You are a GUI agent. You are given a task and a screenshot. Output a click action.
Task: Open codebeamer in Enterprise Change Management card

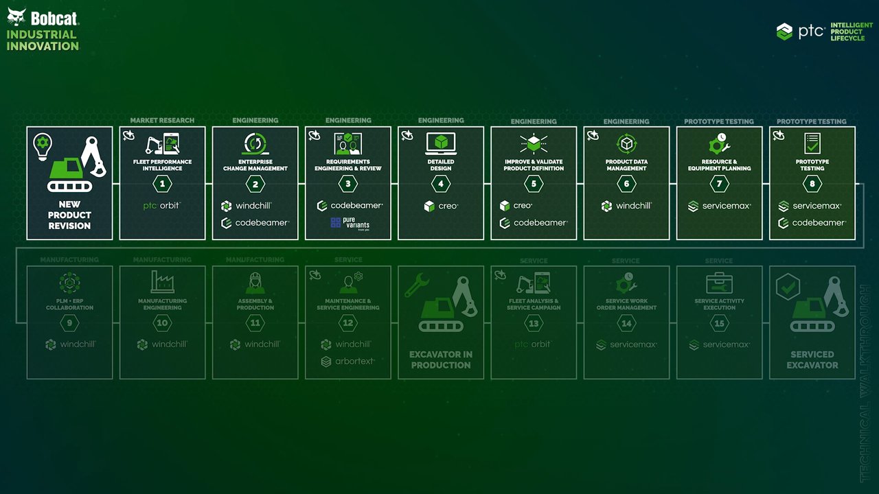pos(255,223)
